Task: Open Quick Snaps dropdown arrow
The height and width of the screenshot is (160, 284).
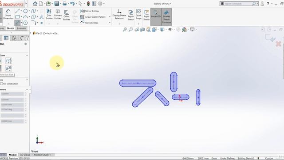Action: pyautogui.click(x=138, y=24)
